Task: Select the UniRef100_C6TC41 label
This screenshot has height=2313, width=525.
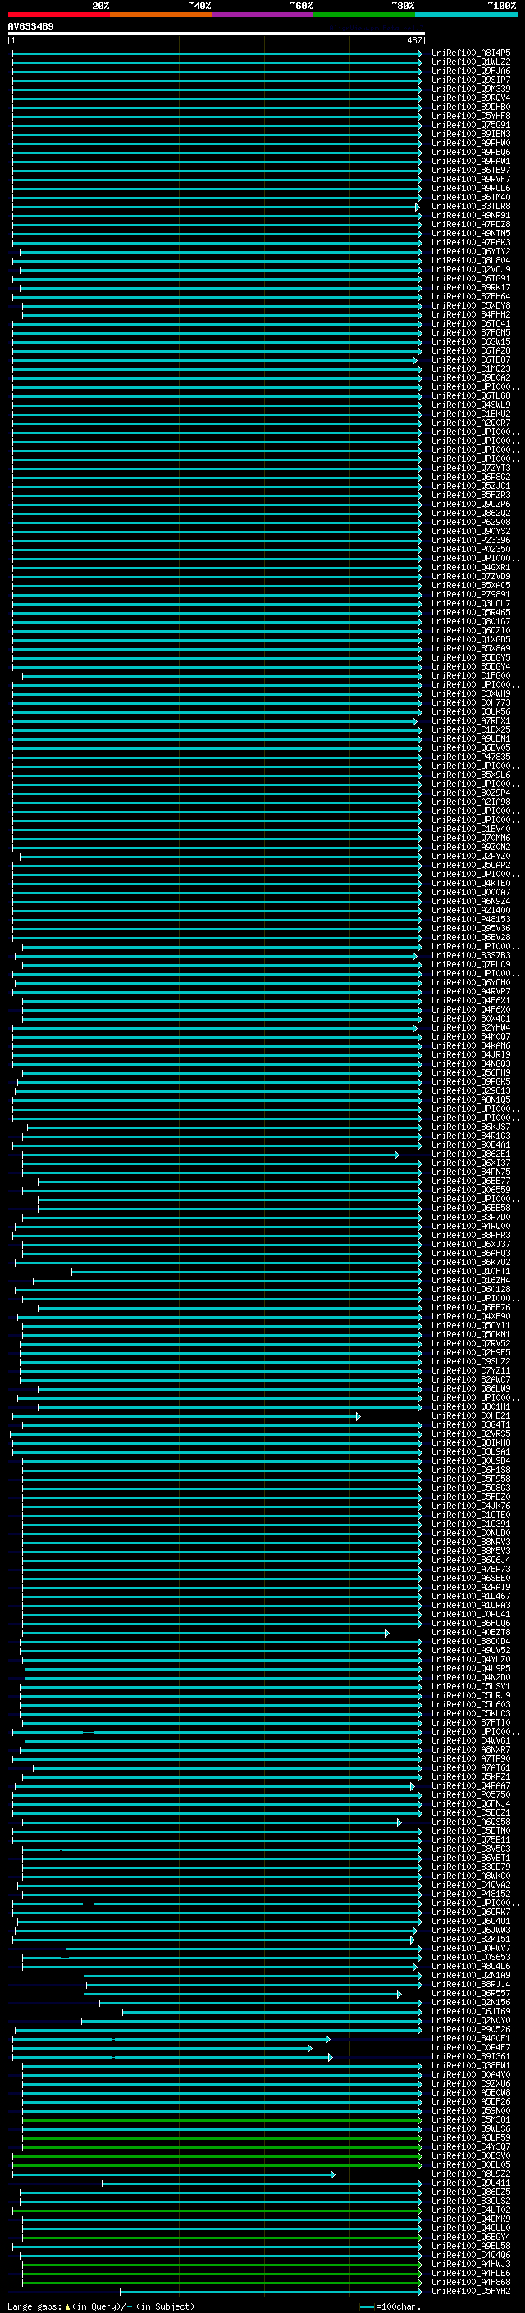Action: click(471, 323)
